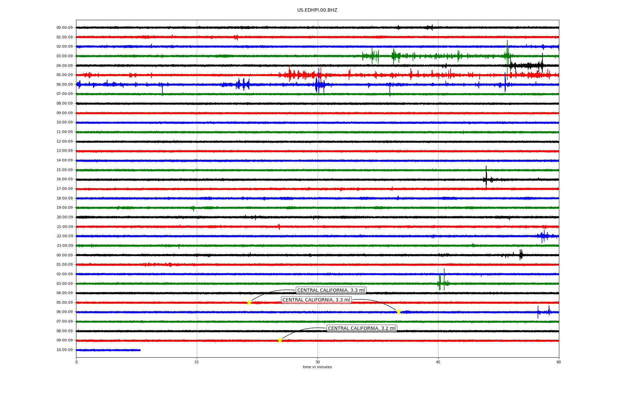Click the 16:00:09 row time label

tap(64, 179)
